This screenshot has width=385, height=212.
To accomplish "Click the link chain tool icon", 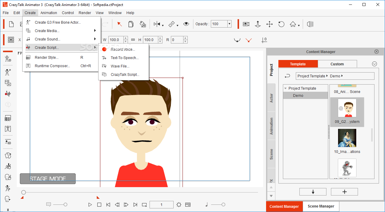I will [172, 24].
